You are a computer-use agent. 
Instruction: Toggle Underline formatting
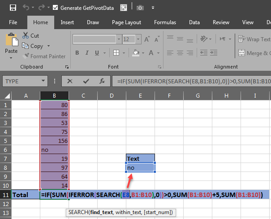click(97, 53)
